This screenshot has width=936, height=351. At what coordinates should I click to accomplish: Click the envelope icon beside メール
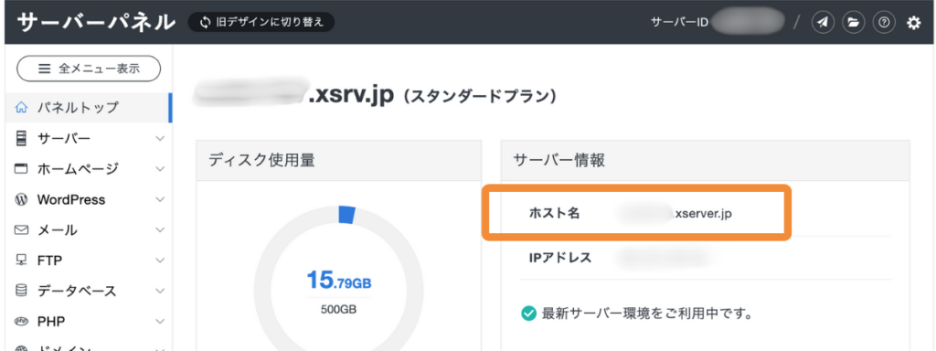pos(22,229)
